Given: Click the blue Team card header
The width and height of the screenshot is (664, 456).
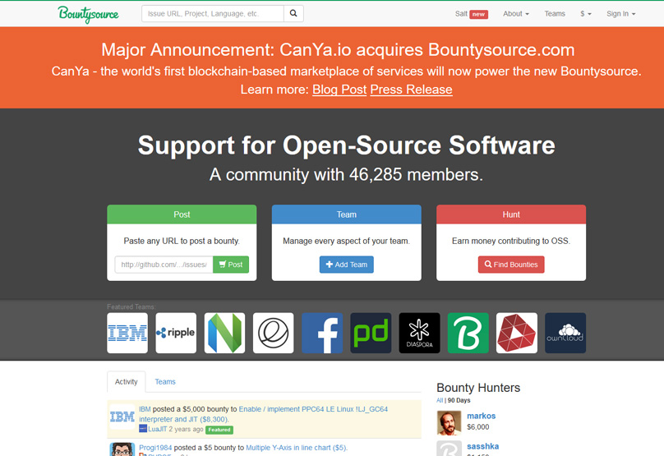Looking at the screenshot, I should (x=347, y=214).
